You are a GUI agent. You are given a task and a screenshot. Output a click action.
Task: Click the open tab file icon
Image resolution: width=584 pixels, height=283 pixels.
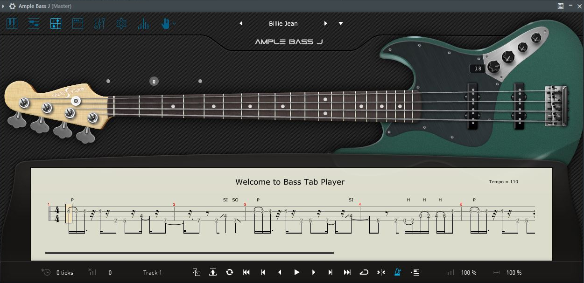coord(197,272)
